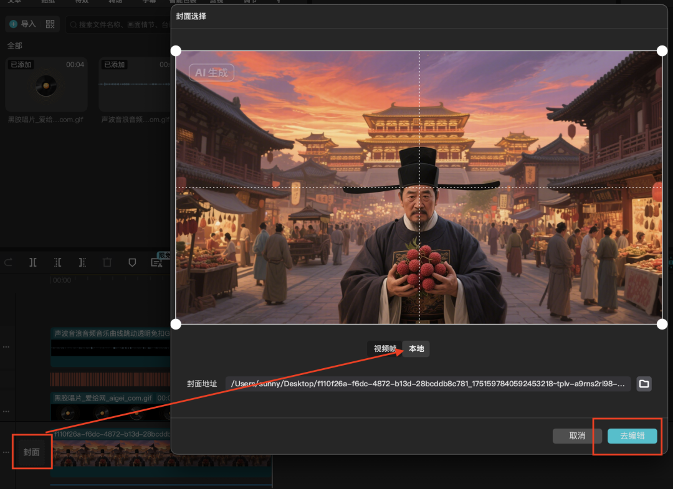Image resolution: width=673 pixels, height=489 pixels.
Task: Click the 封面 cover button on the timeline
Action: [x=32, y=452]
